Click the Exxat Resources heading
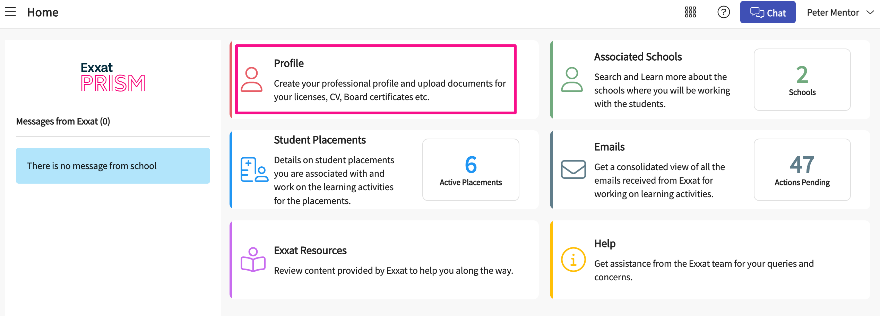Screen dimensions: 880x316 (x=310, y=251)
